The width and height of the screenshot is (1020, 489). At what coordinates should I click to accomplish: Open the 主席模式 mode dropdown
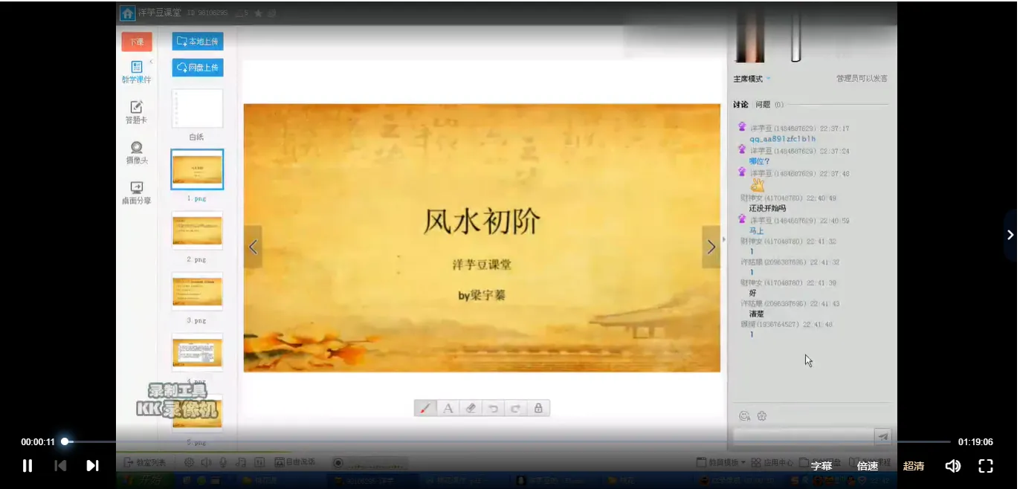click(x=752, y=79)
